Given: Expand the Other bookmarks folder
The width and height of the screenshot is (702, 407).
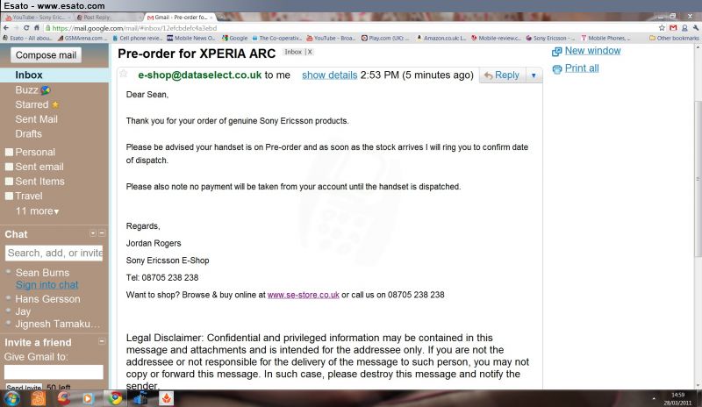Looking at the screenshot, I should click(x=674, y=38).
